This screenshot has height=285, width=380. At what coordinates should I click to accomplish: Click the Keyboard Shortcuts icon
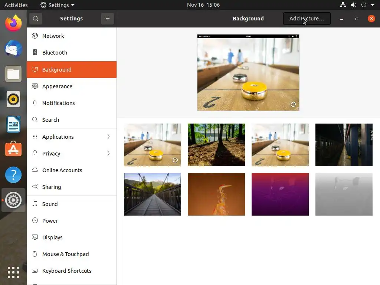pyautogui.click(x=35, y=271)
